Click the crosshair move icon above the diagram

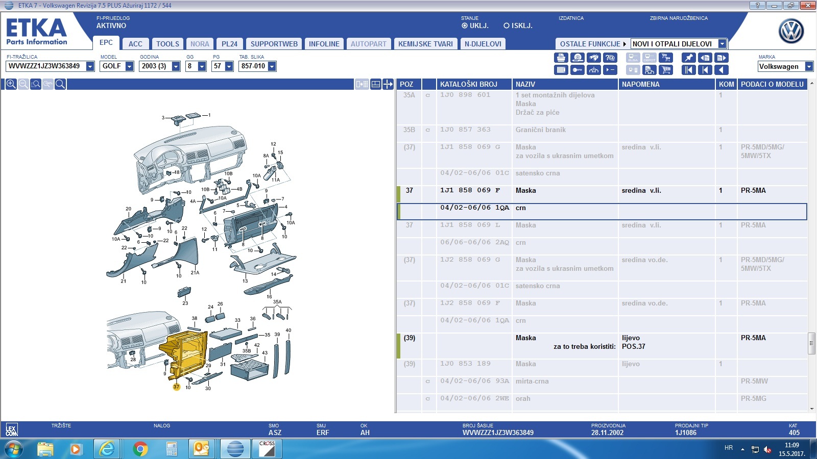point(388,84)
